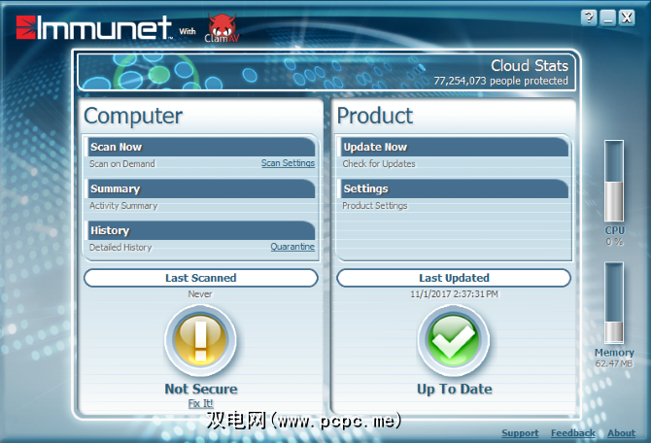Click the 'Check for Updates' text
The image size is (651, 443).
[379, 164]
